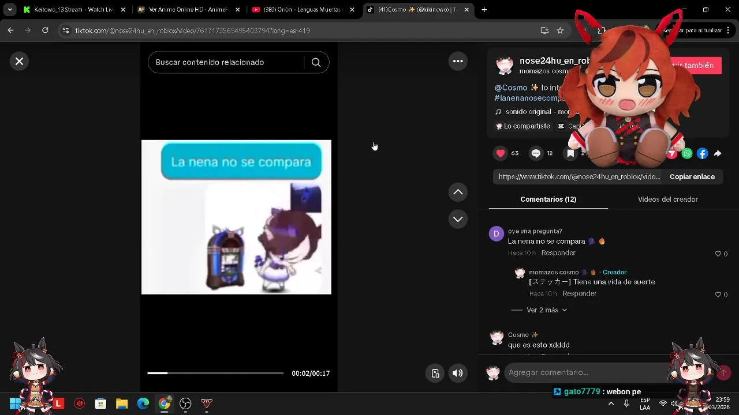This screenshot has height=415, width=739.
Task: Share video via Facebook icon
Action: 702,153
